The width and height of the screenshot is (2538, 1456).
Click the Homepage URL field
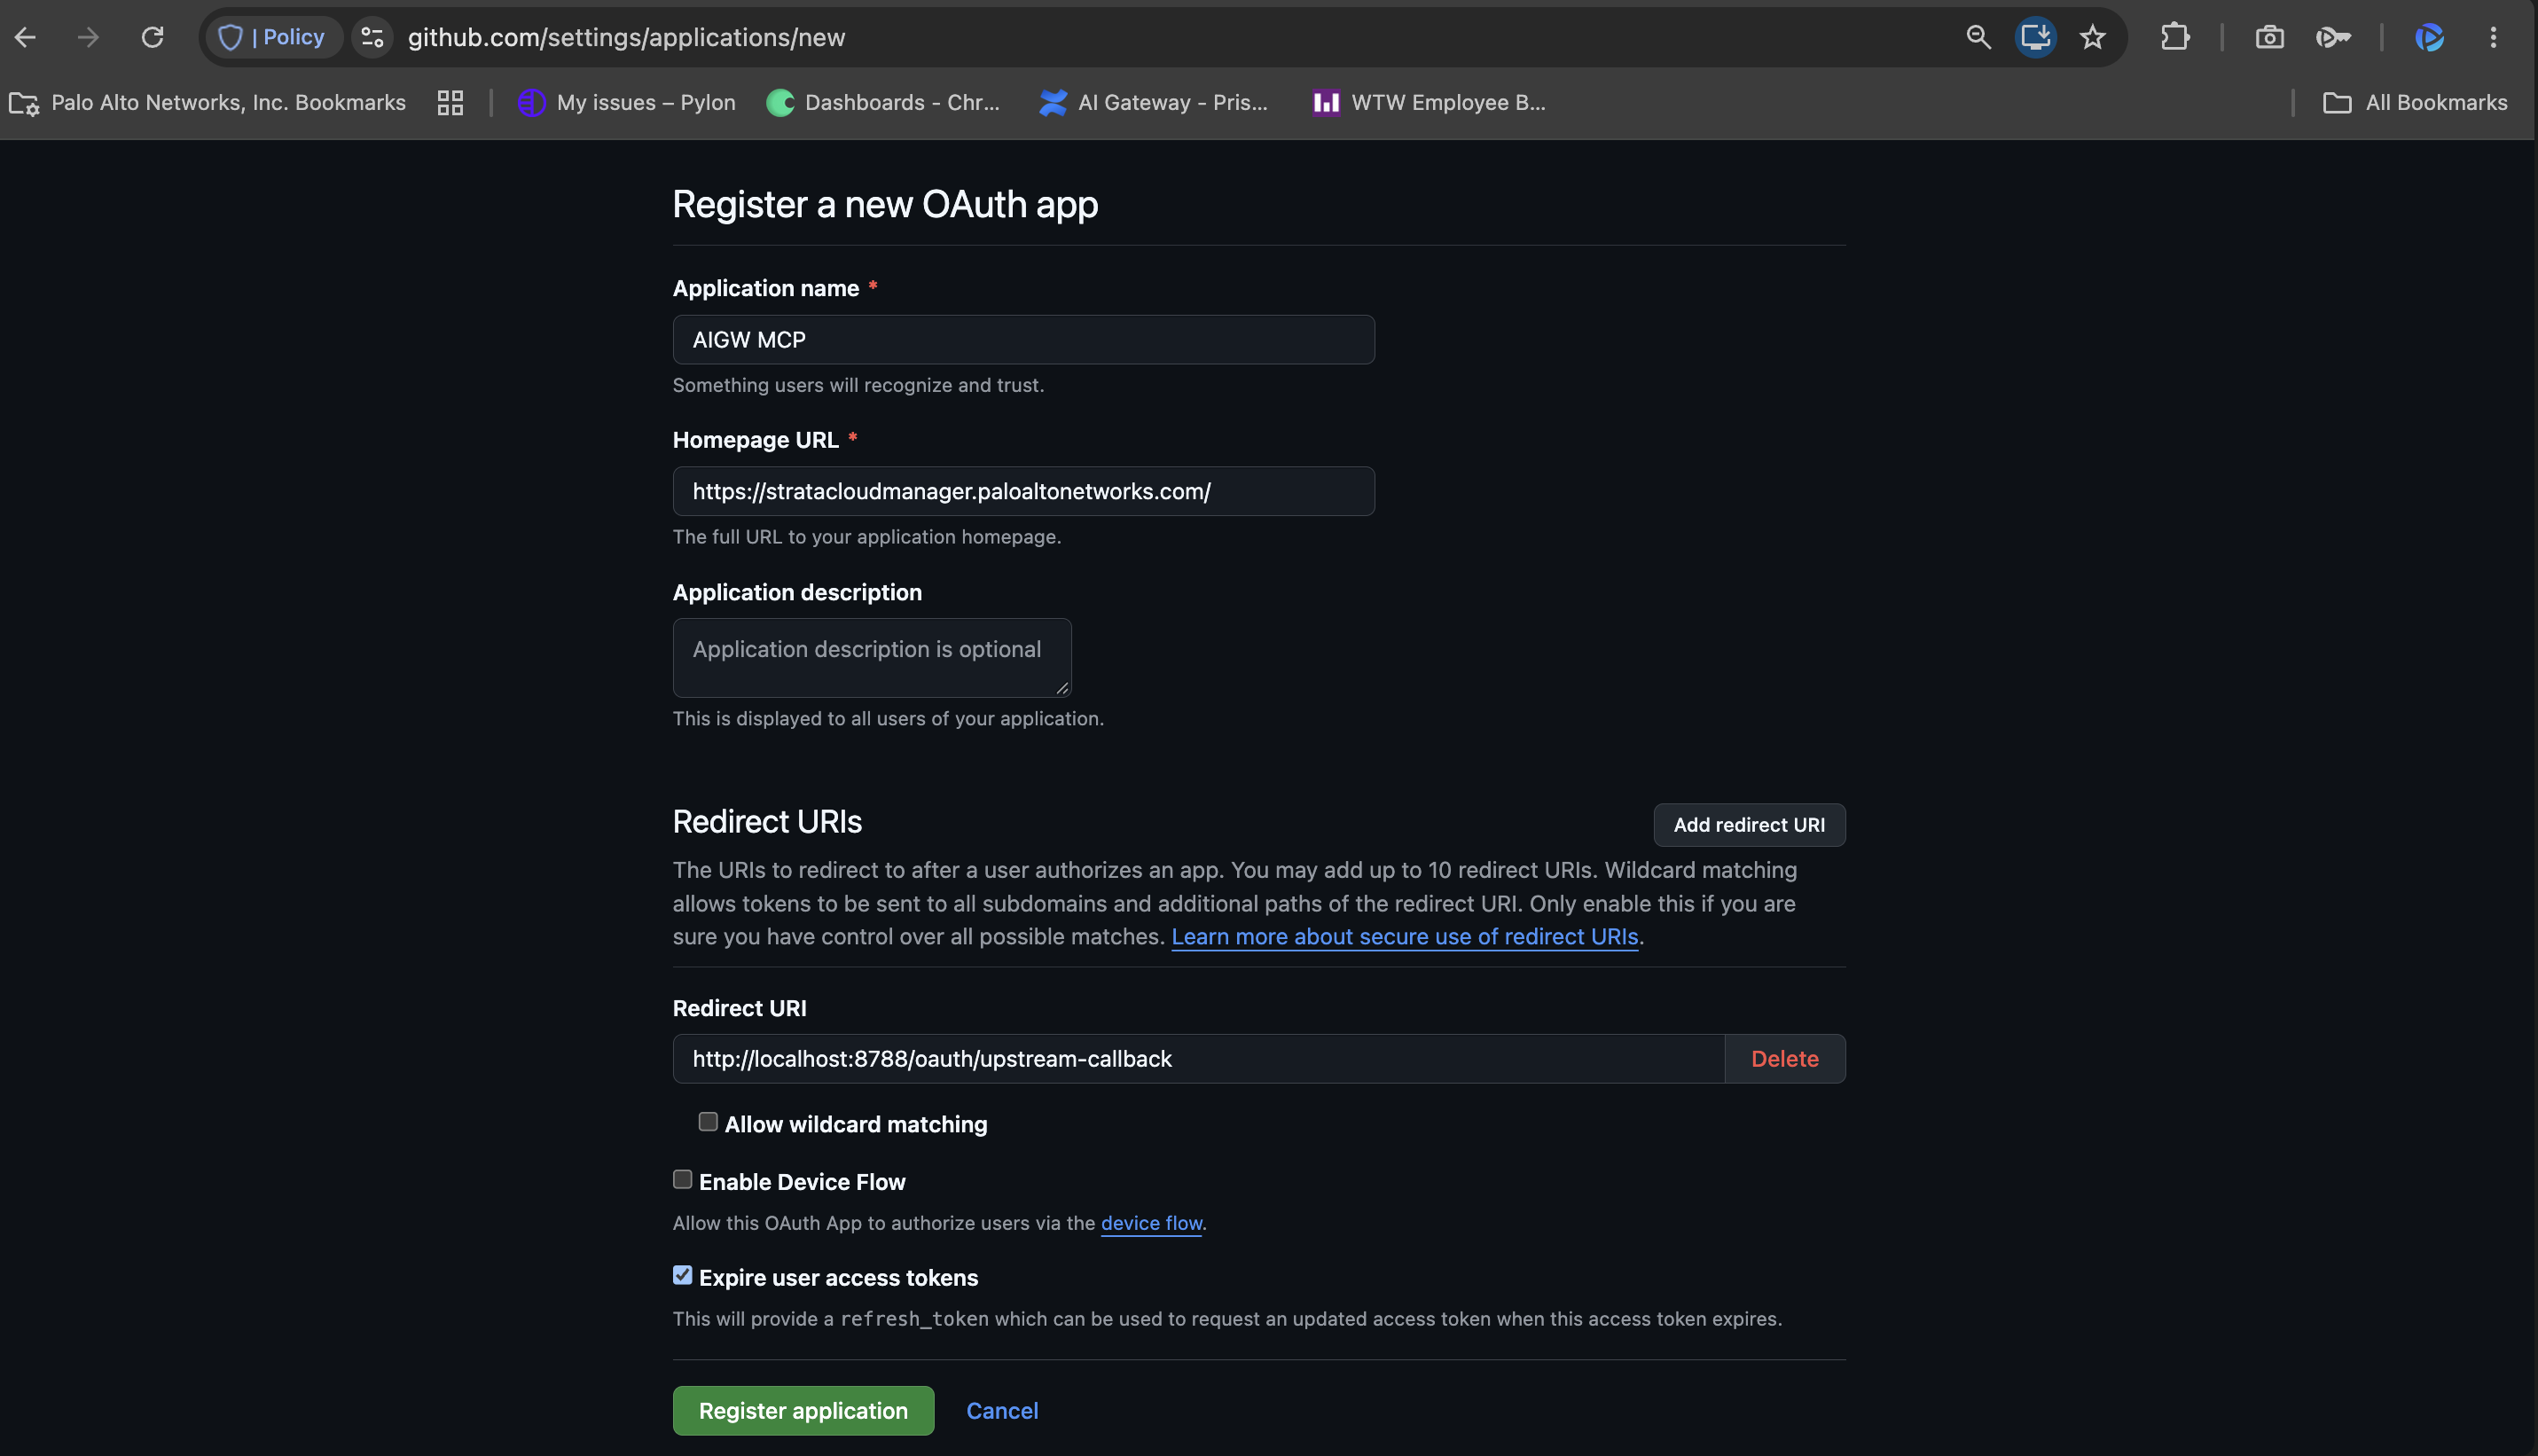click(1023, 491)
